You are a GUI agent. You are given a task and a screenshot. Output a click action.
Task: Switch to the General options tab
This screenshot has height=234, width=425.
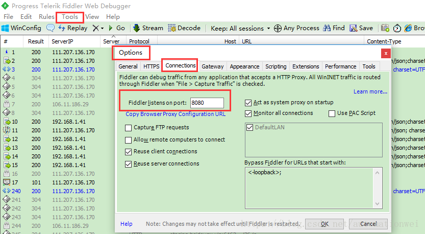128,66
